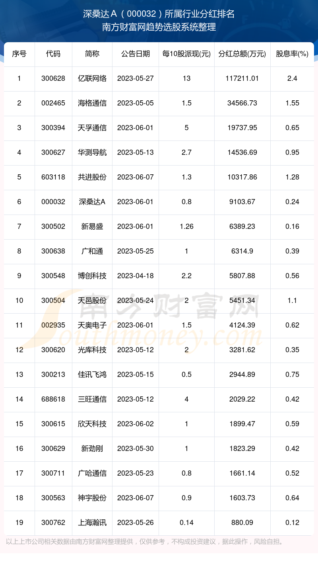The image size is (318, 562).
Task: Click the date 2023-04-18
Action: click(136, 276)
